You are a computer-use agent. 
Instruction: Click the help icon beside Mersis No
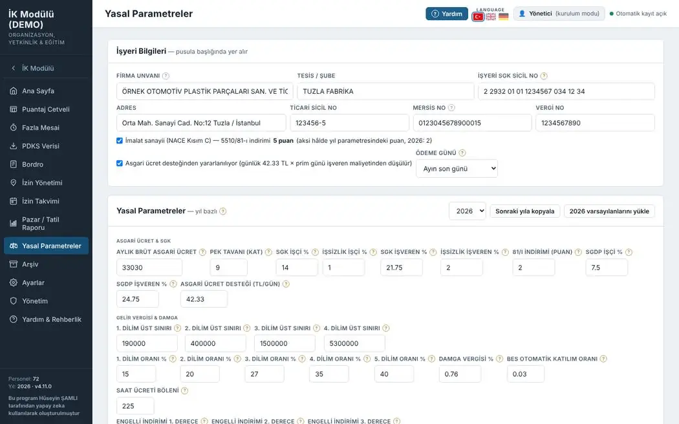point(451,108)
